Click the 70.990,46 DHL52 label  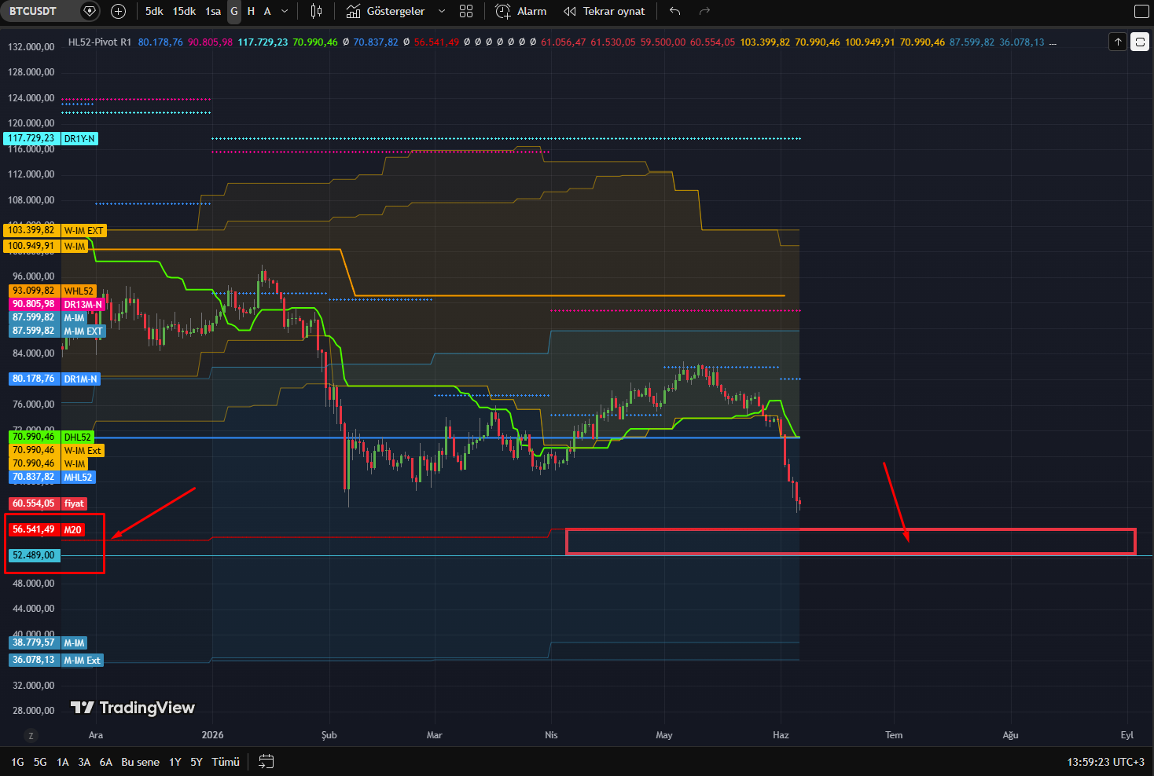pyautogui.click(x=52, y=437)
